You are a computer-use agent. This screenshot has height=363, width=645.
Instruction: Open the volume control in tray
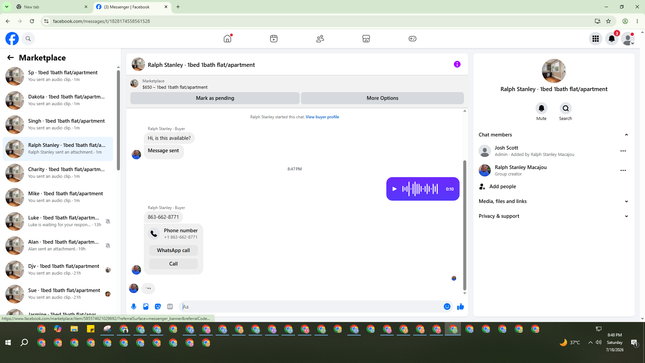(x=598, y=342)
